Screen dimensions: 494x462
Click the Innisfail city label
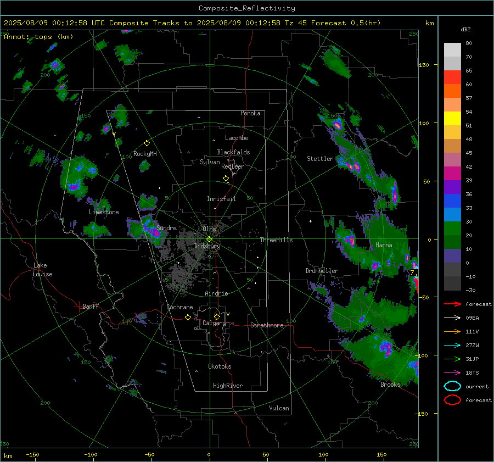tap(221, 199)
